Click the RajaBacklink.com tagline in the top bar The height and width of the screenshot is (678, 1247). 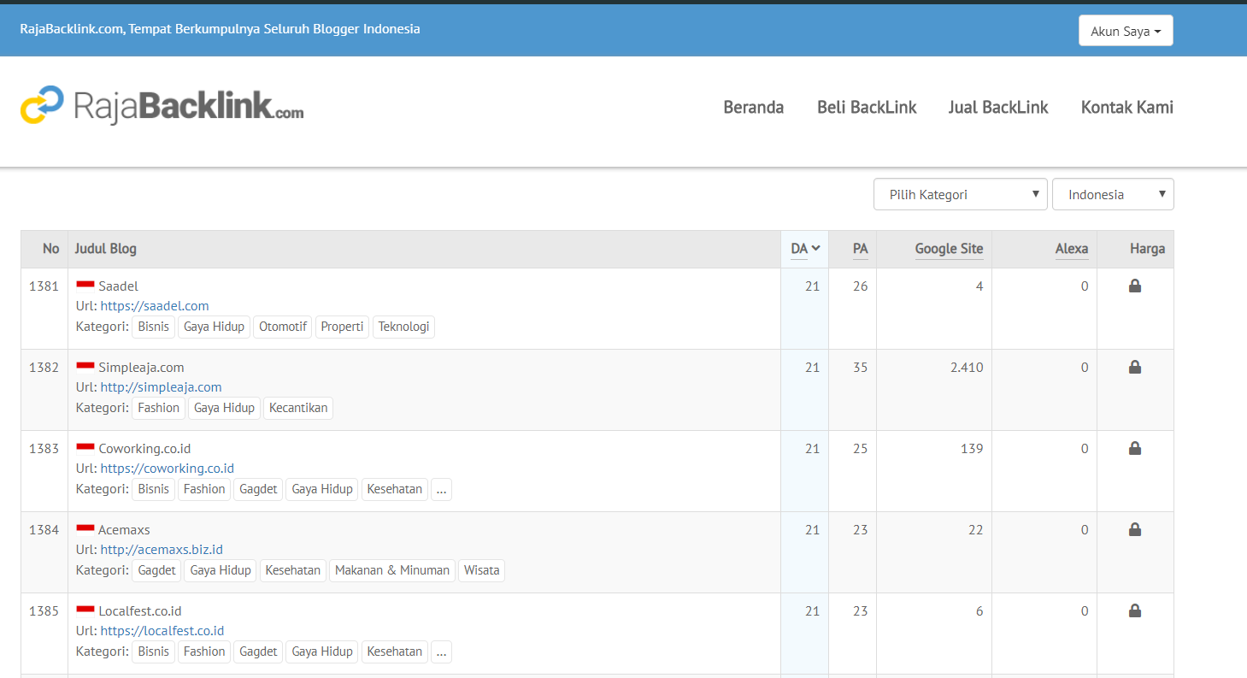(x=220, y=28)
